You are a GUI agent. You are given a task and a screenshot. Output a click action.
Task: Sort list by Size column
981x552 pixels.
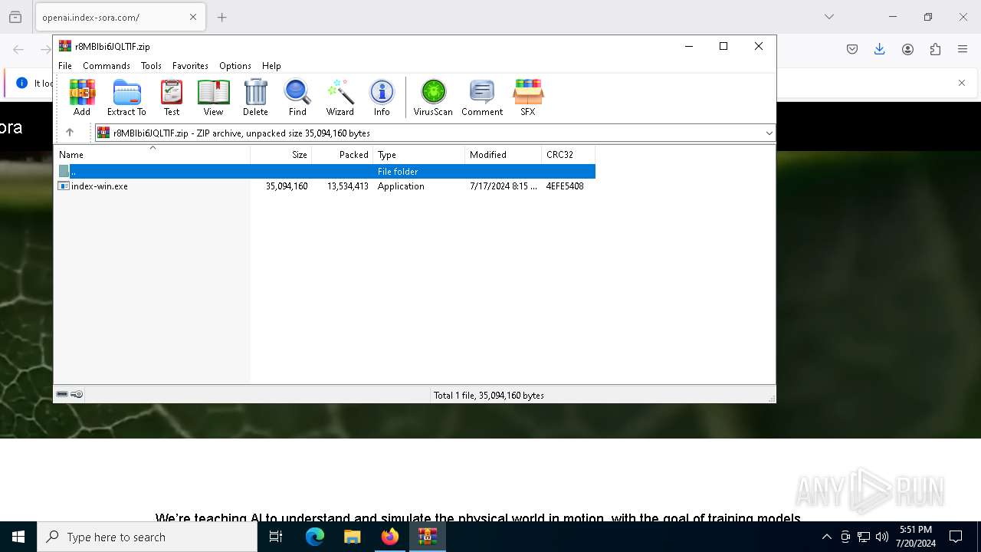281,155
